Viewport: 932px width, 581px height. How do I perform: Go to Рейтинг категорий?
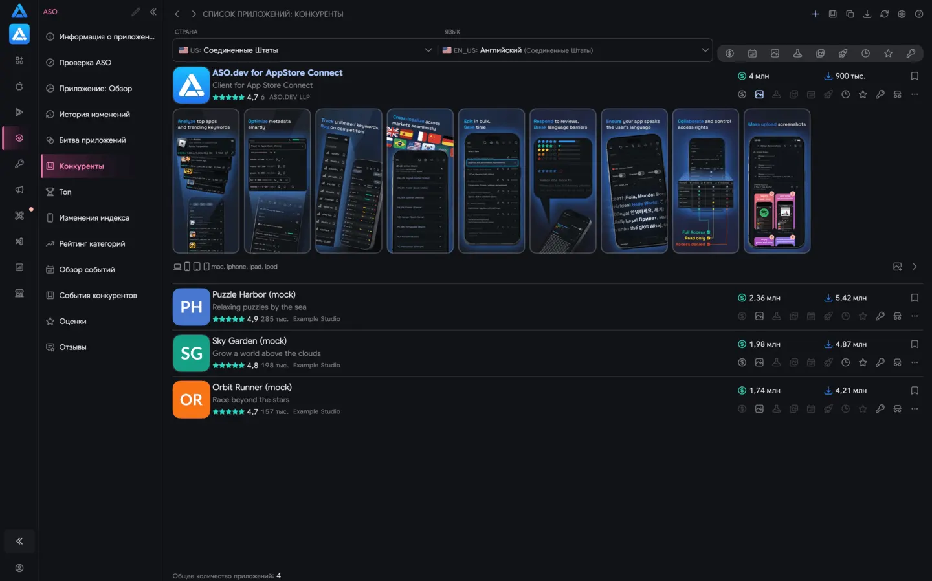click(x=100, y=244)
